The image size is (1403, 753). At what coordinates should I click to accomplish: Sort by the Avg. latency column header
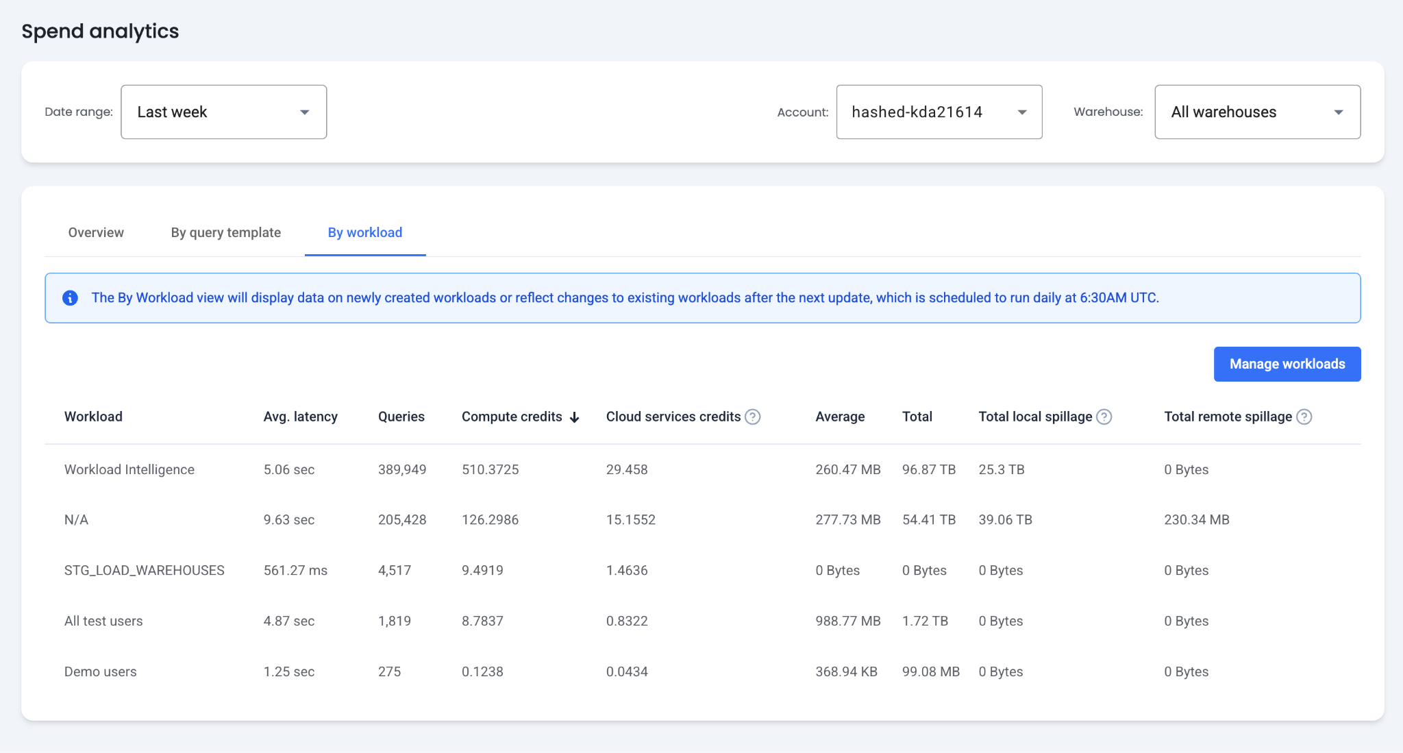click(x=300, y=417)
